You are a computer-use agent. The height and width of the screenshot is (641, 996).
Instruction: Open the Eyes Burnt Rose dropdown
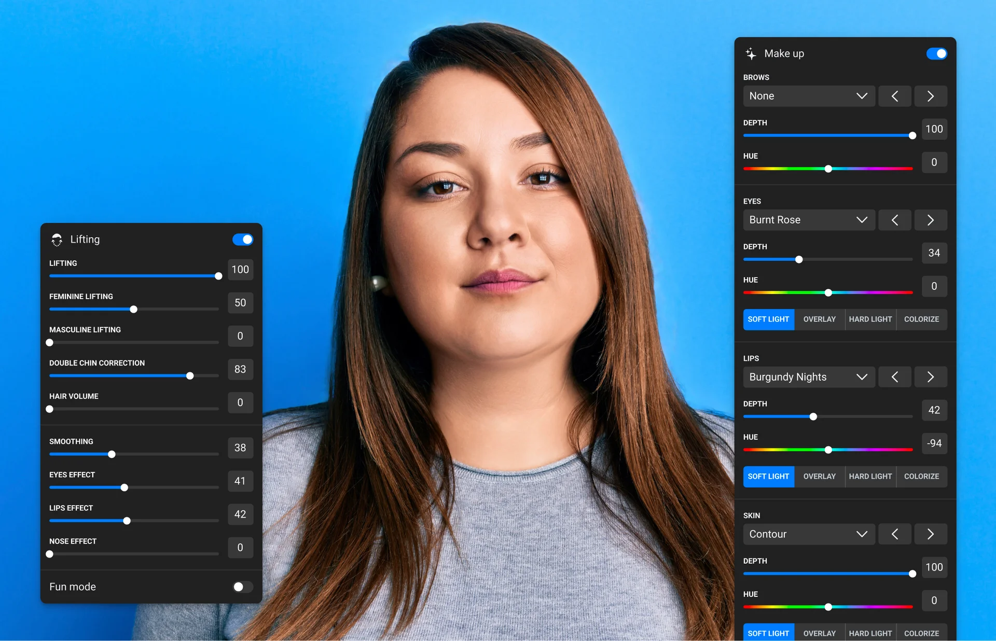pyautogui.click(x=809, y=220)
